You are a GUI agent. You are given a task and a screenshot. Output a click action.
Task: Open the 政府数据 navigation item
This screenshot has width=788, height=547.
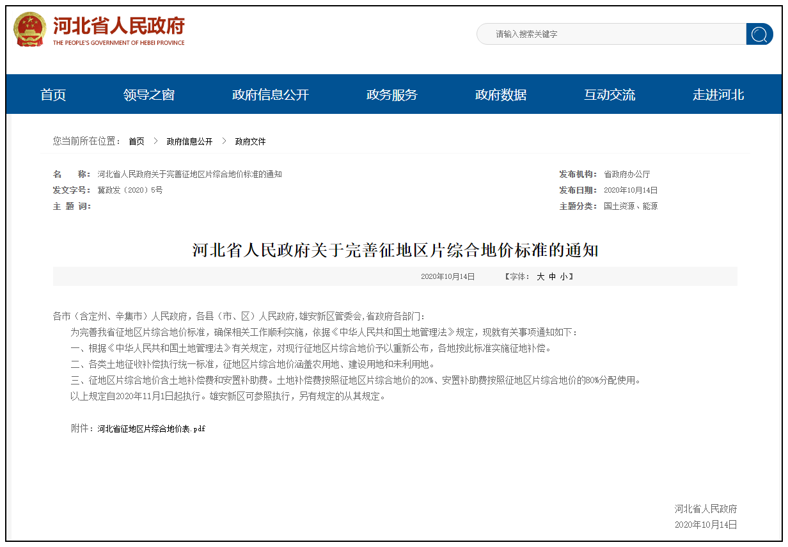[x=500, y=95]
